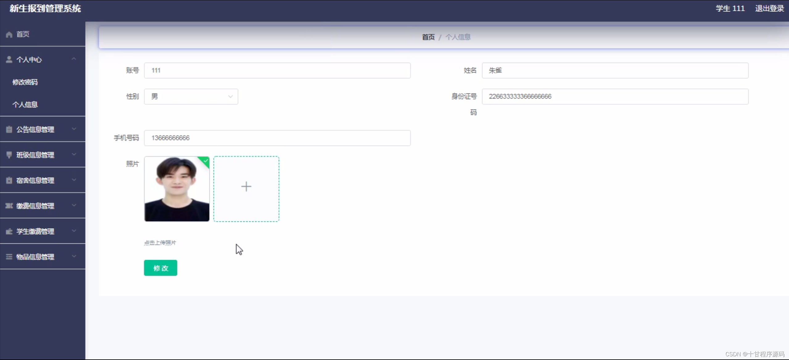
Task: Click the 宿舍信息管理 dormitory icon
Action: click(x=9, y=180)
